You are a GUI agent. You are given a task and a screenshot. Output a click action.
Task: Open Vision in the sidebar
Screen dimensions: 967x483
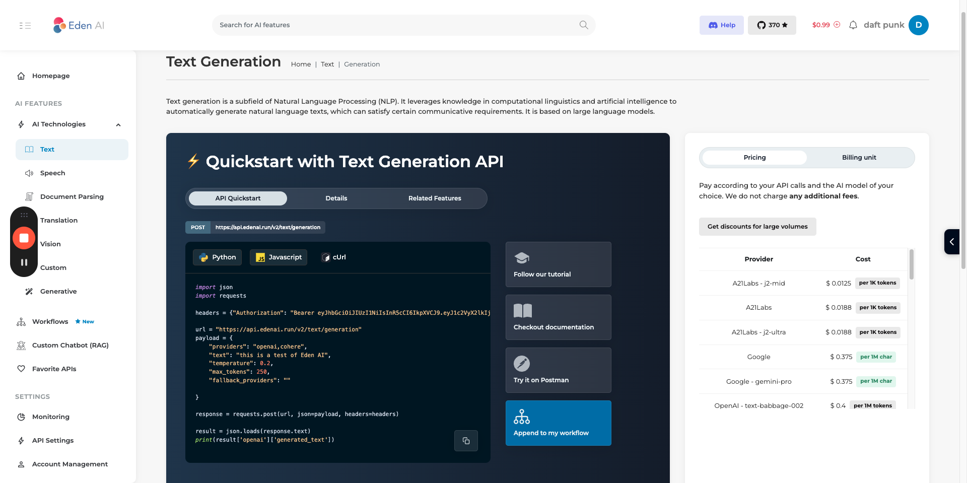(x=50, y=244)
